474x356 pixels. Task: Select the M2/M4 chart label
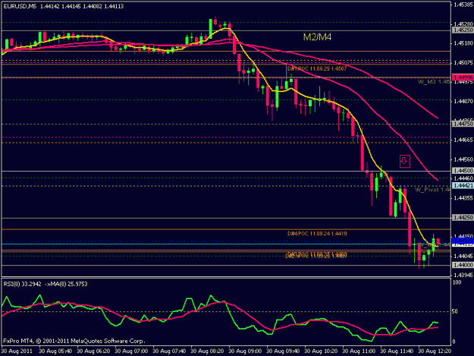(317, 37)
